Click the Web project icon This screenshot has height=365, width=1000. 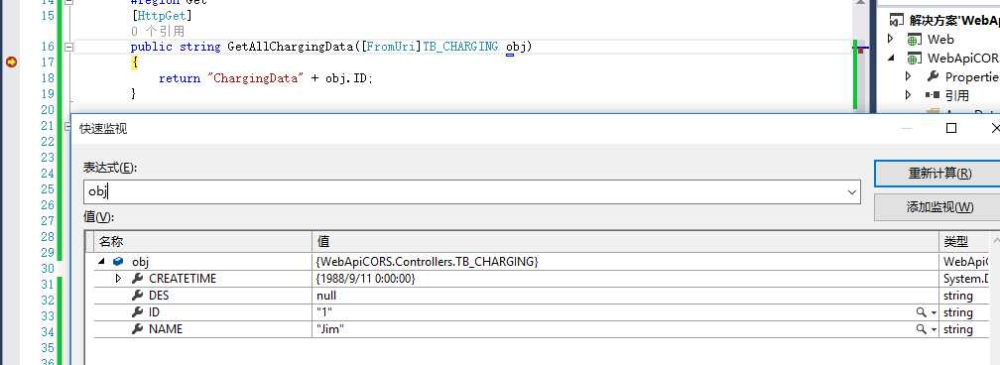tap(914, 40)
